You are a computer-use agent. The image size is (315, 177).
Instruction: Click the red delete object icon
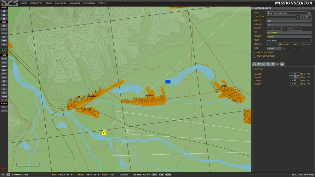click(4, 100)
